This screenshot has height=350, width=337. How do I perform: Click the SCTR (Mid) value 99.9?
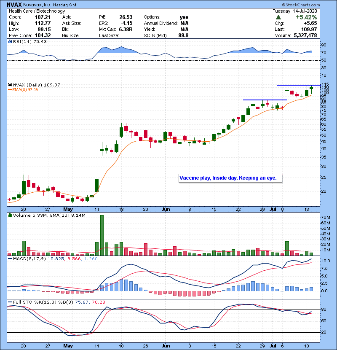(183, 35)
